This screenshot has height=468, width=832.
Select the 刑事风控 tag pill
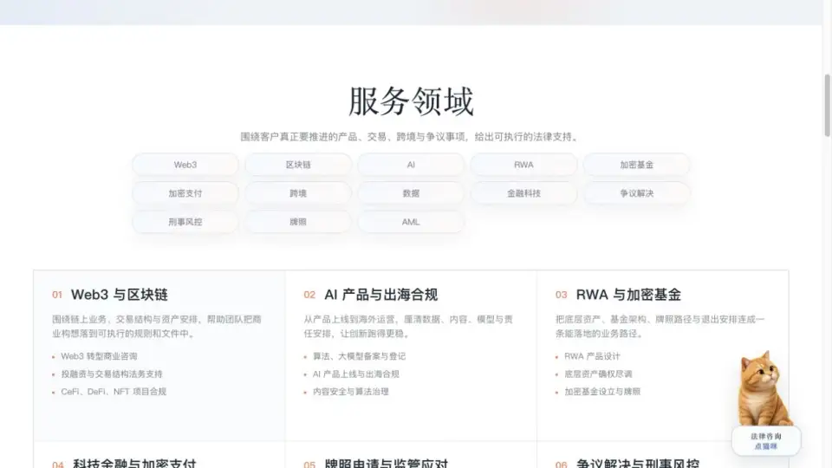tap(185, 222)
